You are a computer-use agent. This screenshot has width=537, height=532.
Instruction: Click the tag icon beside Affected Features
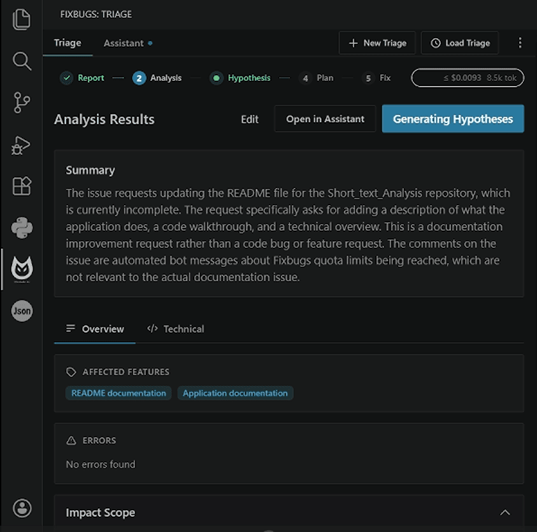pos(71,372)
